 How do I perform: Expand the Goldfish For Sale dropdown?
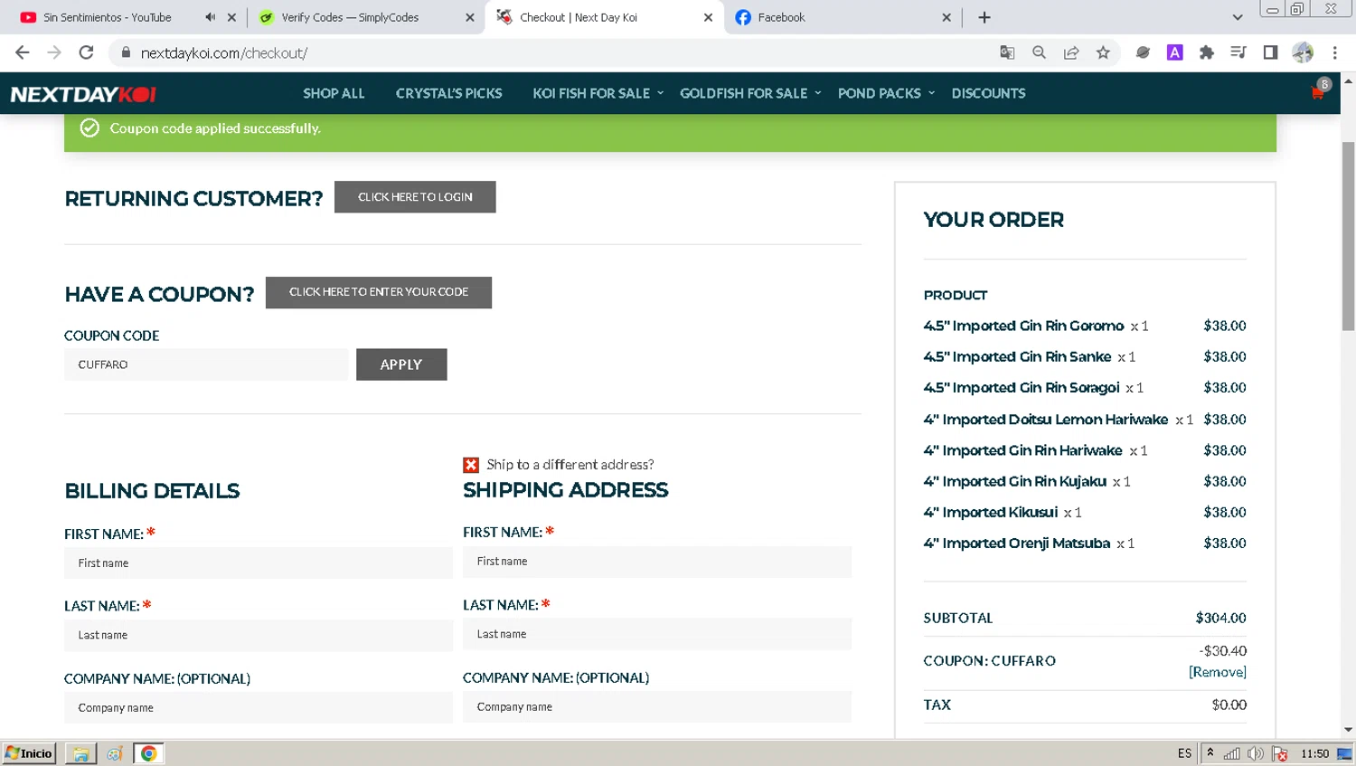[x=750, y=93]
